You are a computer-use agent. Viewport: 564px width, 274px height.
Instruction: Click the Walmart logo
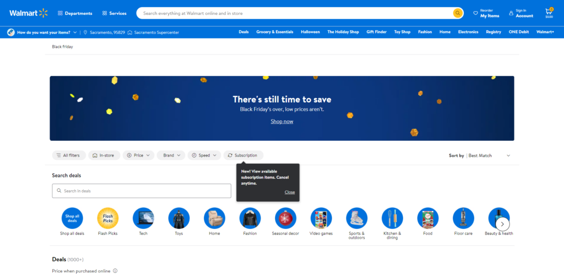(29, 13)
